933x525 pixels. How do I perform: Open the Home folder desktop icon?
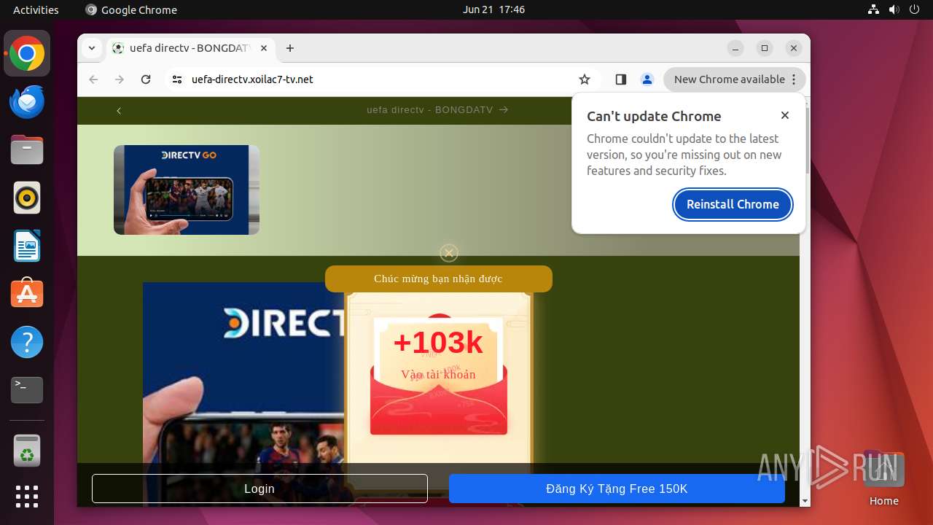click(883, 478)
